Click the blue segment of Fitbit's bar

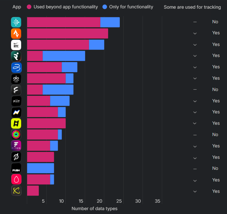tap(110, 22)
